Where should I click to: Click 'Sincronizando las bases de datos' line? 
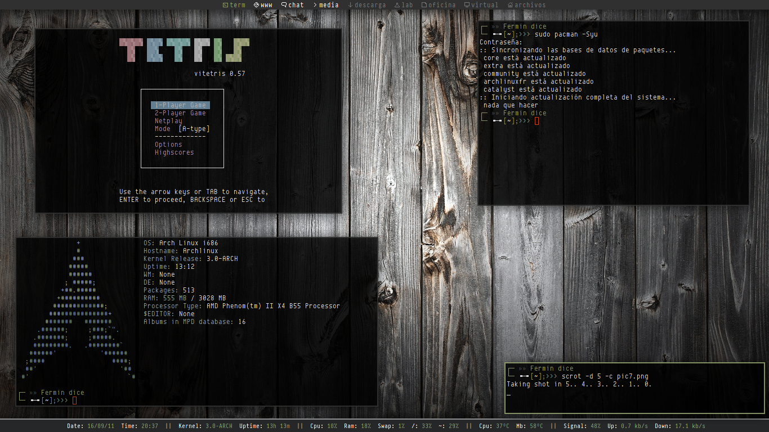click(x=578, y=50)
